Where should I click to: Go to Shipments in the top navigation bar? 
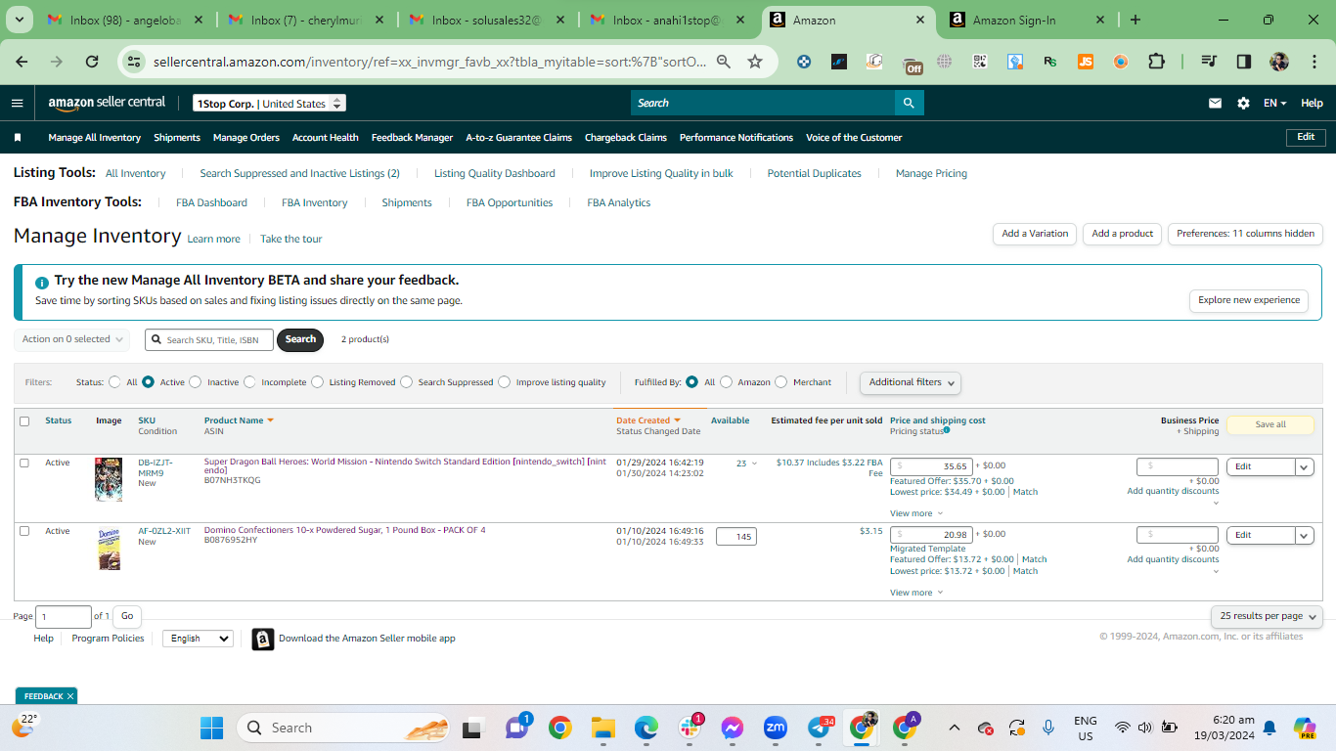177,138
